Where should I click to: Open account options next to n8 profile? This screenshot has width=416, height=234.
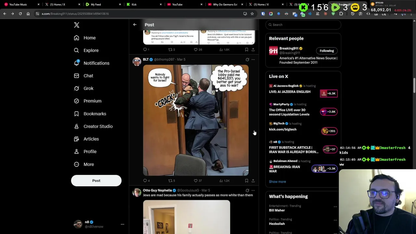123,224
